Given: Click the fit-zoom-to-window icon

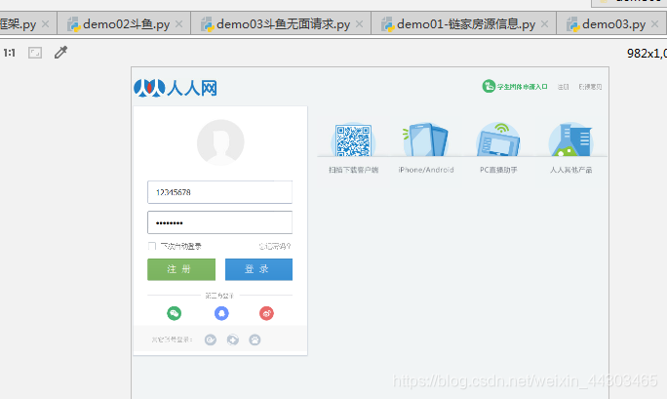Looking at the screenshot, I should tap(35, 53).
